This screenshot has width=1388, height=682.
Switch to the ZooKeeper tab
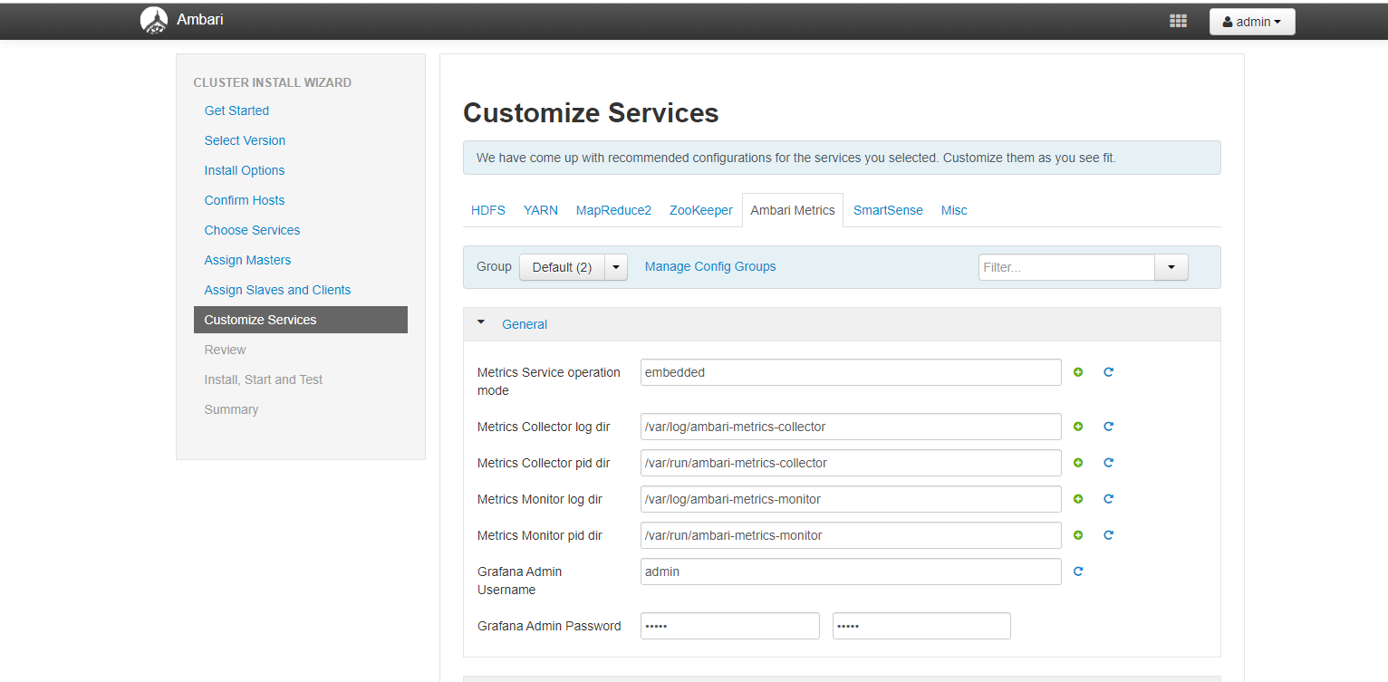pyautogui.click(x=701, y=210)
